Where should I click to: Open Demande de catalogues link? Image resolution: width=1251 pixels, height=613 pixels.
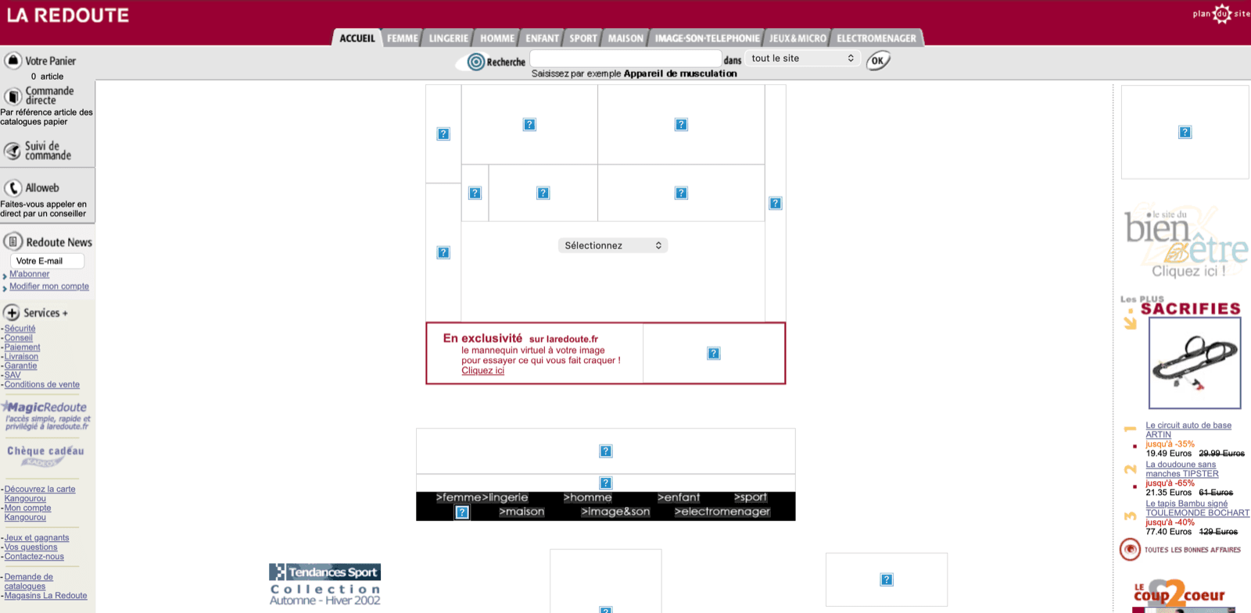click(x=29, y=582)
